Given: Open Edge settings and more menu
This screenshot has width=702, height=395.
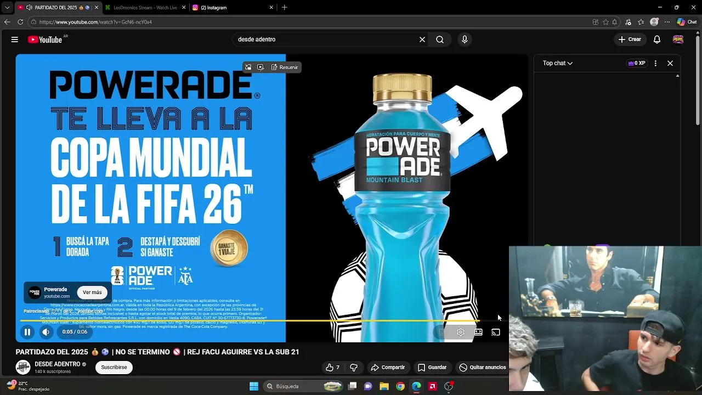Looking at the screenshot, I should click(x=667, y=22).
